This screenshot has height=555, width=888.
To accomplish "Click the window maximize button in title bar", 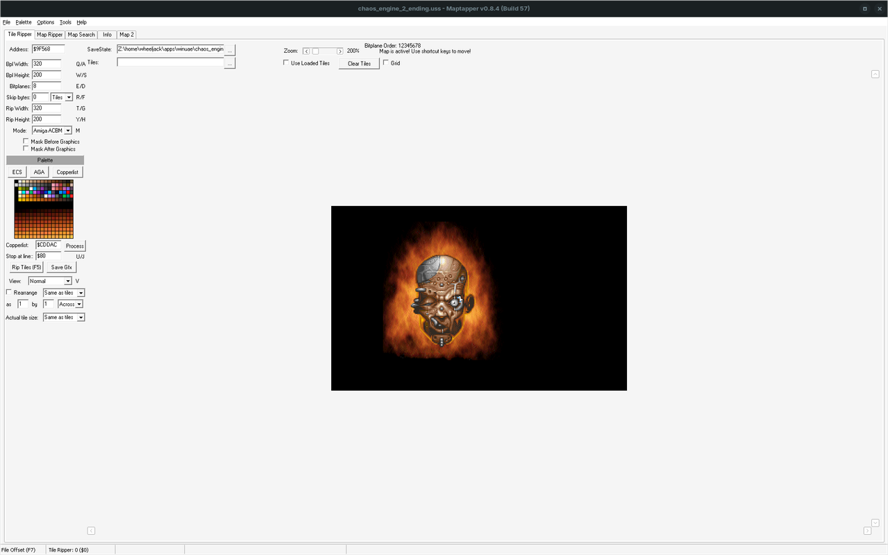I will click(864, 8).
